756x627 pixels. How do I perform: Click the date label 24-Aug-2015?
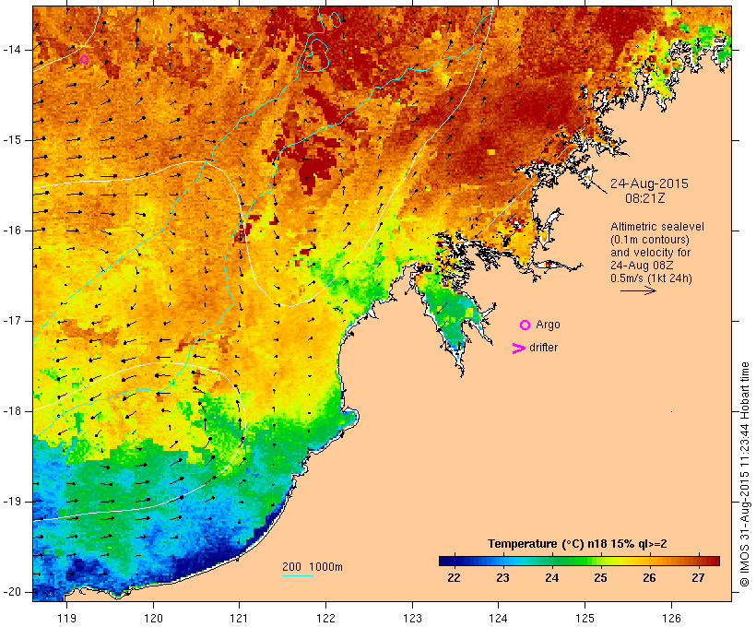point(649,183)
